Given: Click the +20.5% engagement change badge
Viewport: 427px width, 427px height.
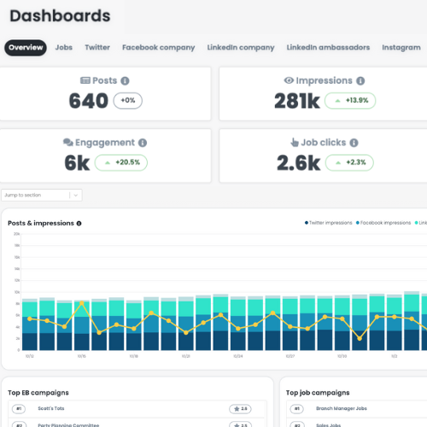Looking at the screenshot, I should click(x=121, y=162).
